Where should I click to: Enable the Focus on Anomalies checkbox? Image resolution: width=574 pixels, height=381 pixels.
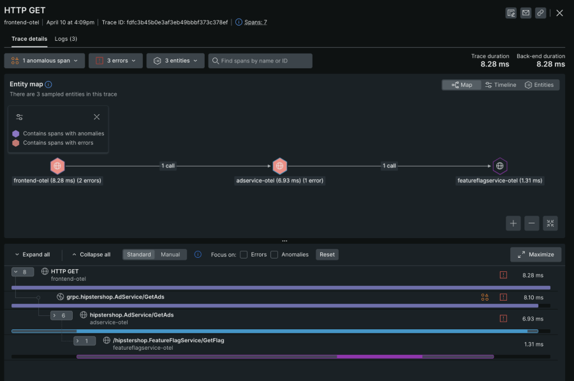pos(274,255)
